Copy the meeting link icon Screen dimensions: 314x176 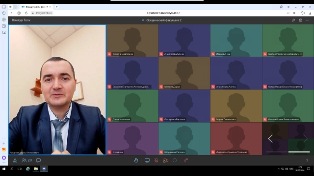(x=293, y=20)
